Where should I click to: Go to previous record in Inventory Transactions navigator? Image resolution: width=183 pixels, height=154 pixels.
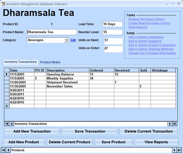click(12, 124)
